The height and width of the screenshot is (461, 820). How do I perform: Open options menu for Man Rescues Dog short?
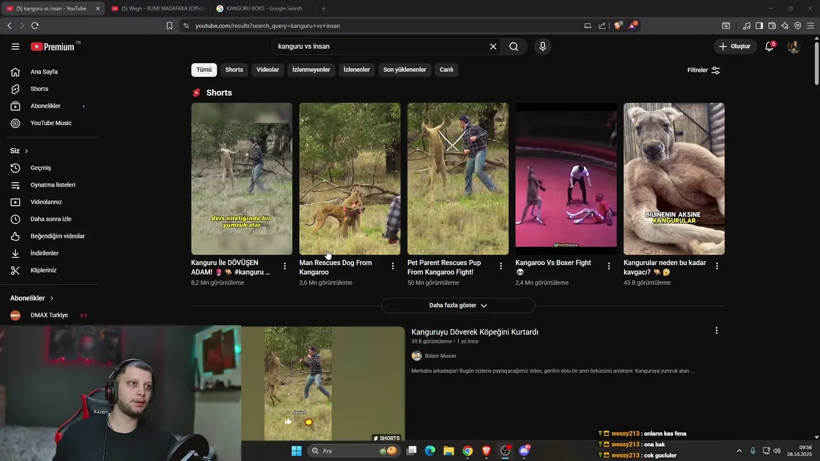[x=393, y=266]
